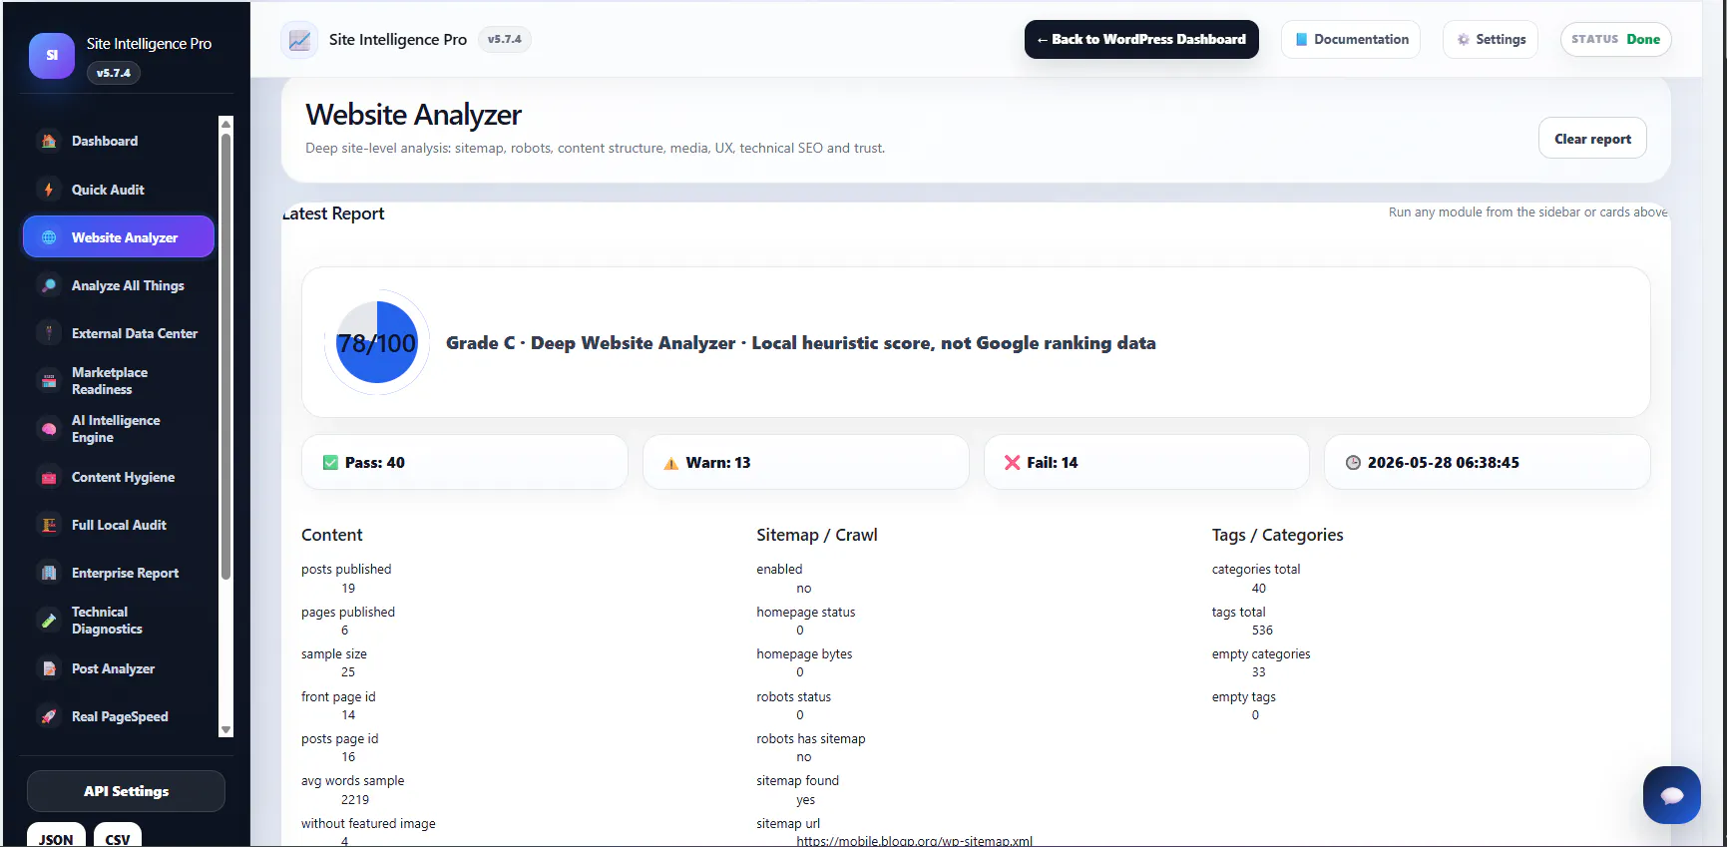Open Post Analyzer from the sidebar

[x=119, y=668]
